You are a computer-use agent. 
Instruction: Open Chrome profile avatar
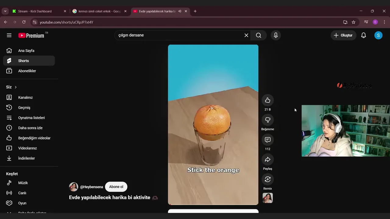[x=375, y=22]
